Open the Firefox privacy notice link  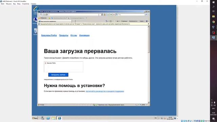[x=58, y=80]
